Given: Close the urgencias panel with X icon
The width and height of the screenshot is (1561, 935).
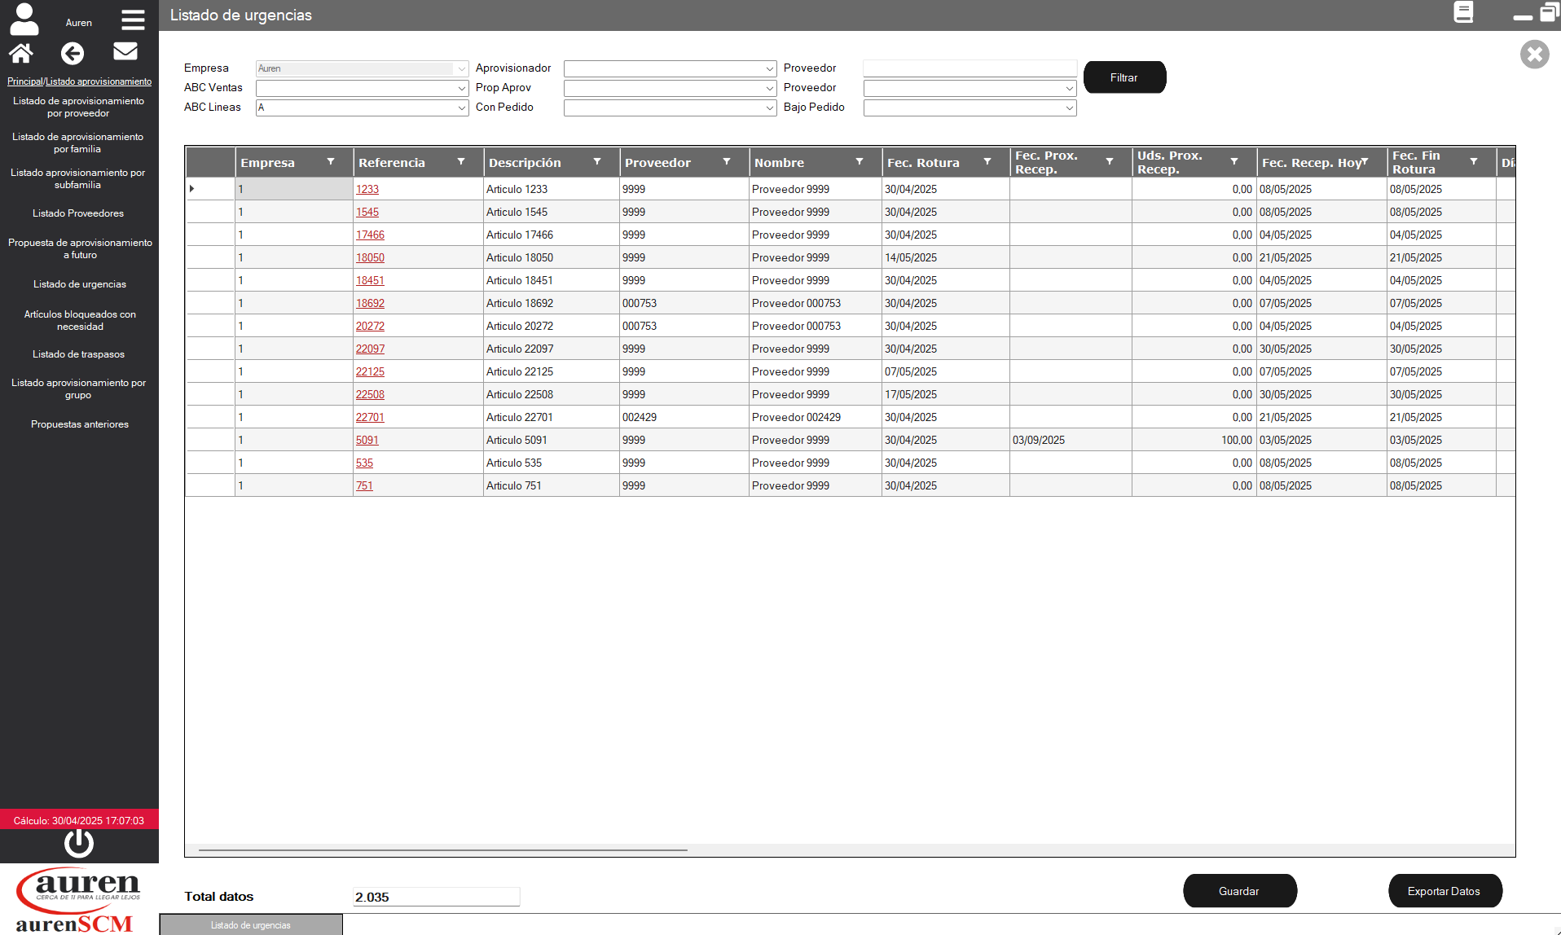Looking at the screenshot, I should (x=1534, y=55).
